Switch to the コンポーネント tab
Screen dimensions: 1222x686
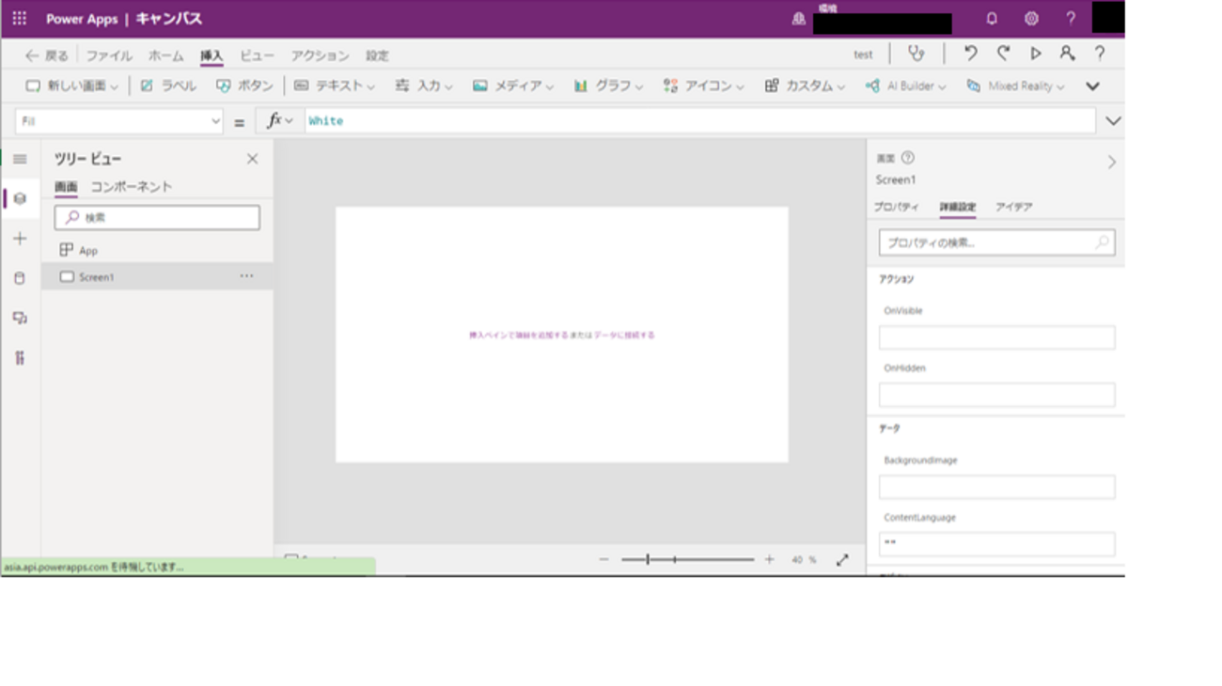point(131,187)
